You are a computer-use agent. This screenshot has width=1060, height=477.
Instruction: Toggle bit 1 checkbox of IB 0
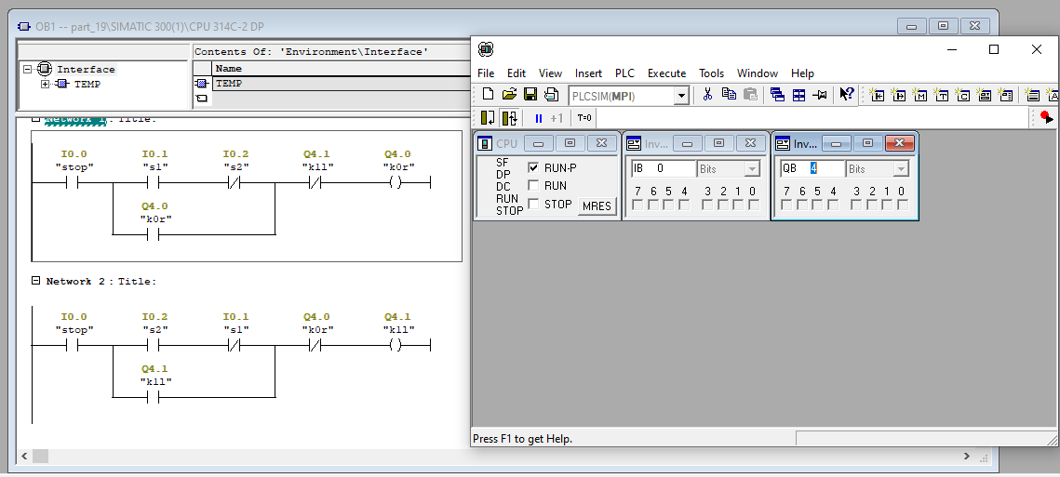(x=738, y=205)
